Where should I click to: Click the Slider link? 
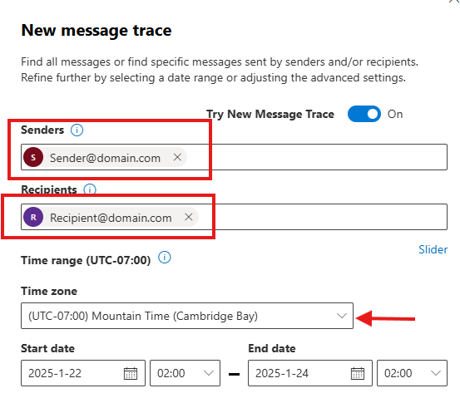coord(433,250)
